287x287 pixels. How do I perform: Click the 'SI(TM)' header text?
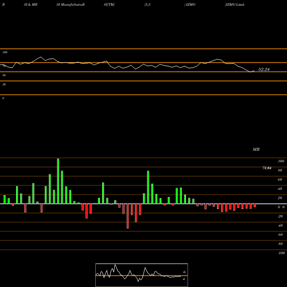pos(109,5)
